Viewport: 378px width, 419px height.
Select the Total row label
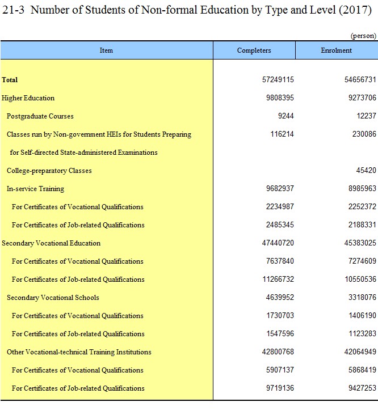coord(10,80)
